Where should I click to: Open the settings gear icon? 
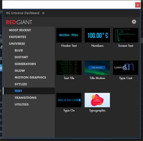(134, 22)
